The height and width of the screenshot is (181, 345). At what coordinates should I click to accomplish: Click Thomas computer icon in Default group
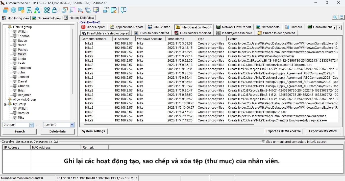(15, 36)
